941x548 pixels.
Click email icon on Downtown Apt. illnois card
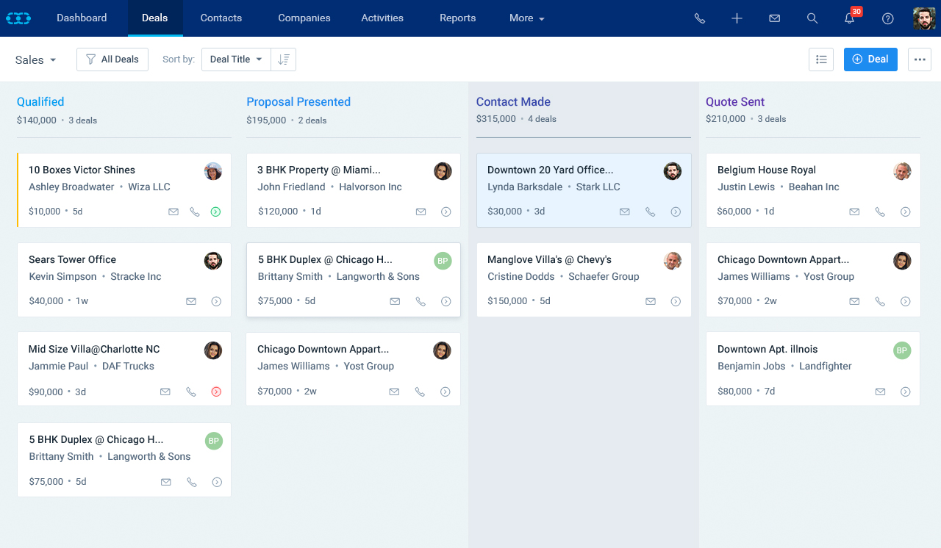pos(880,392)
